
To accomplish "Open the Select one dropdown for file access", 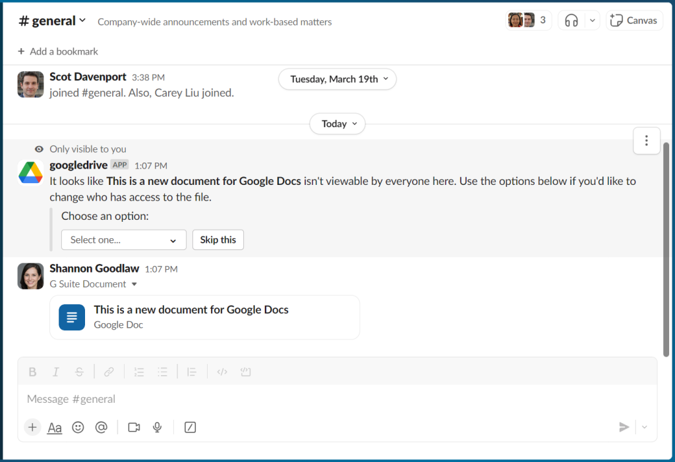I will pyautogui.click(x=123, y=240).
